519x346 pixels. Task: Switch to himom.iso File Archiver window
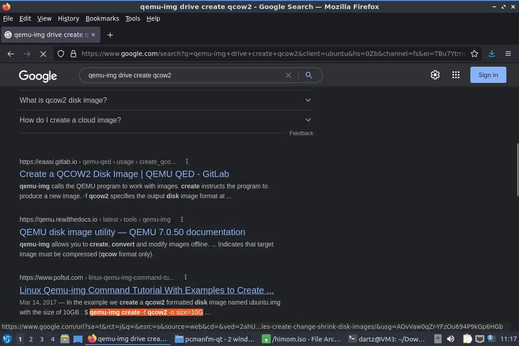(301, 339)
